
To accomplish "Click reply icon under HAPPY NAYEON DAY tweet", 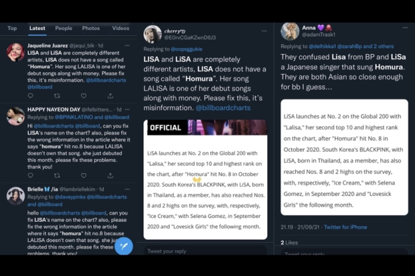I will [30, 176].
